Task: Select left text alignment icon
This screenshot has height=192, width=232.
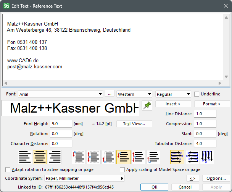Action: 25,157
